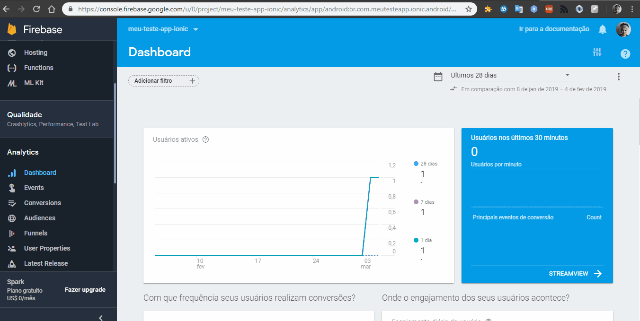Image resolution: width=640 pixels, height=321 pixels.
Task: Click the active users line chart peak
Action: click(374, 177)
